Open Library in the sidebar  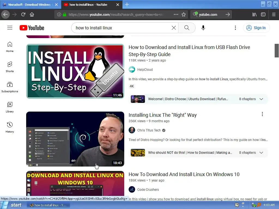coord(10,107)
